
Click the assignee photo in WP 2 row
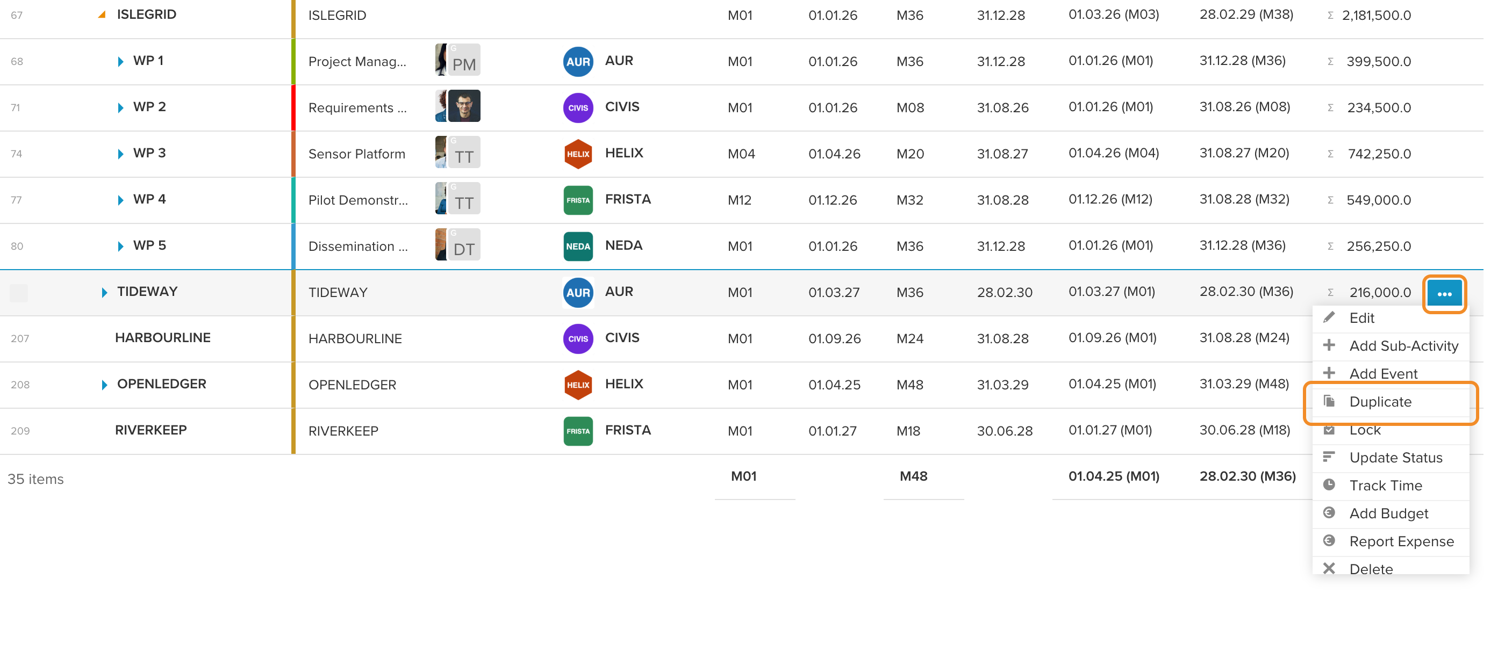(464, 106)
